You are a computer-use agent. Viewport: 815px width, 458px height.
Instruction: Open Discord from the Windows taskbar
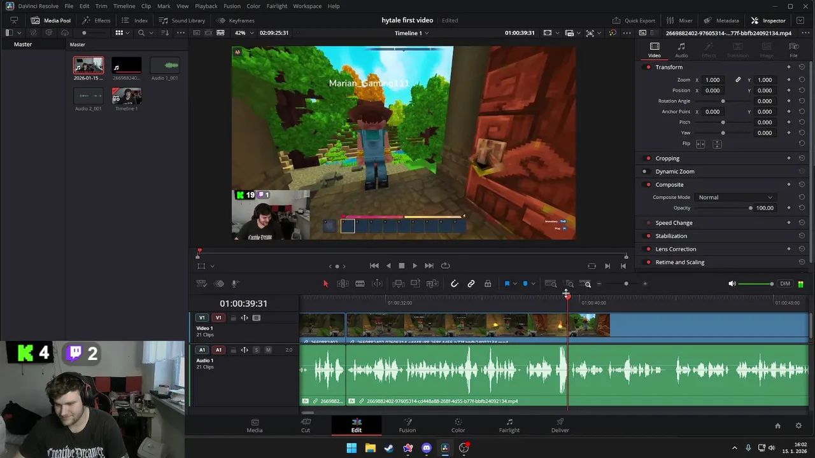pyautogui.click(x=426, y=448)
